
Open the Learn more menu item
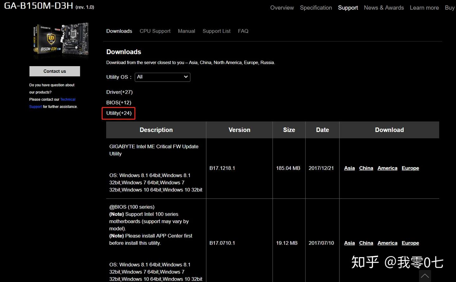424,8
